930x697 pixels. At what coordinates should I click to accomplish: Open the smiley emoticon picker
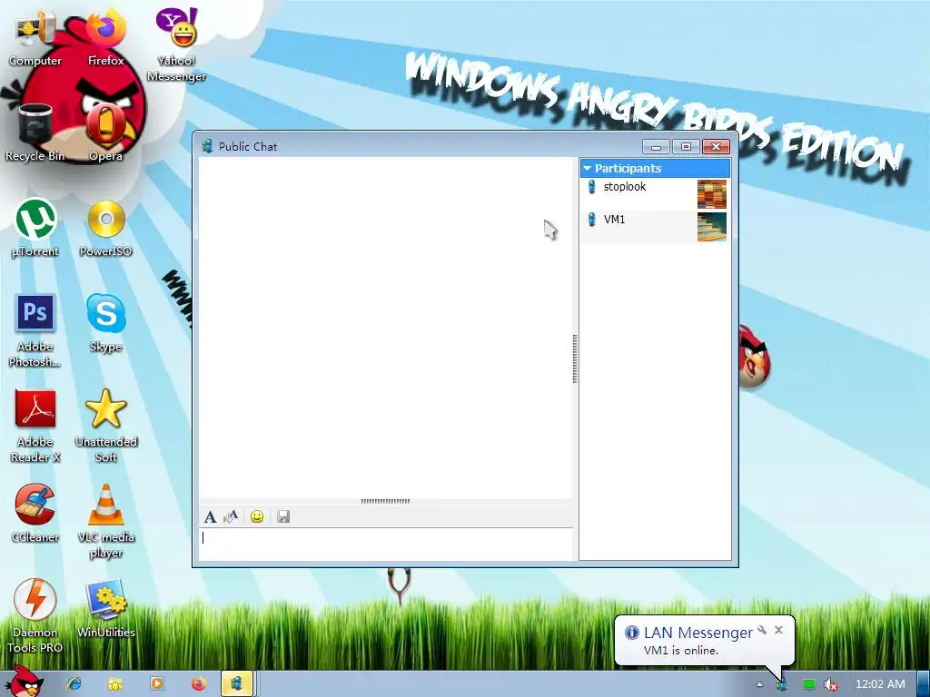pos(257,516)
